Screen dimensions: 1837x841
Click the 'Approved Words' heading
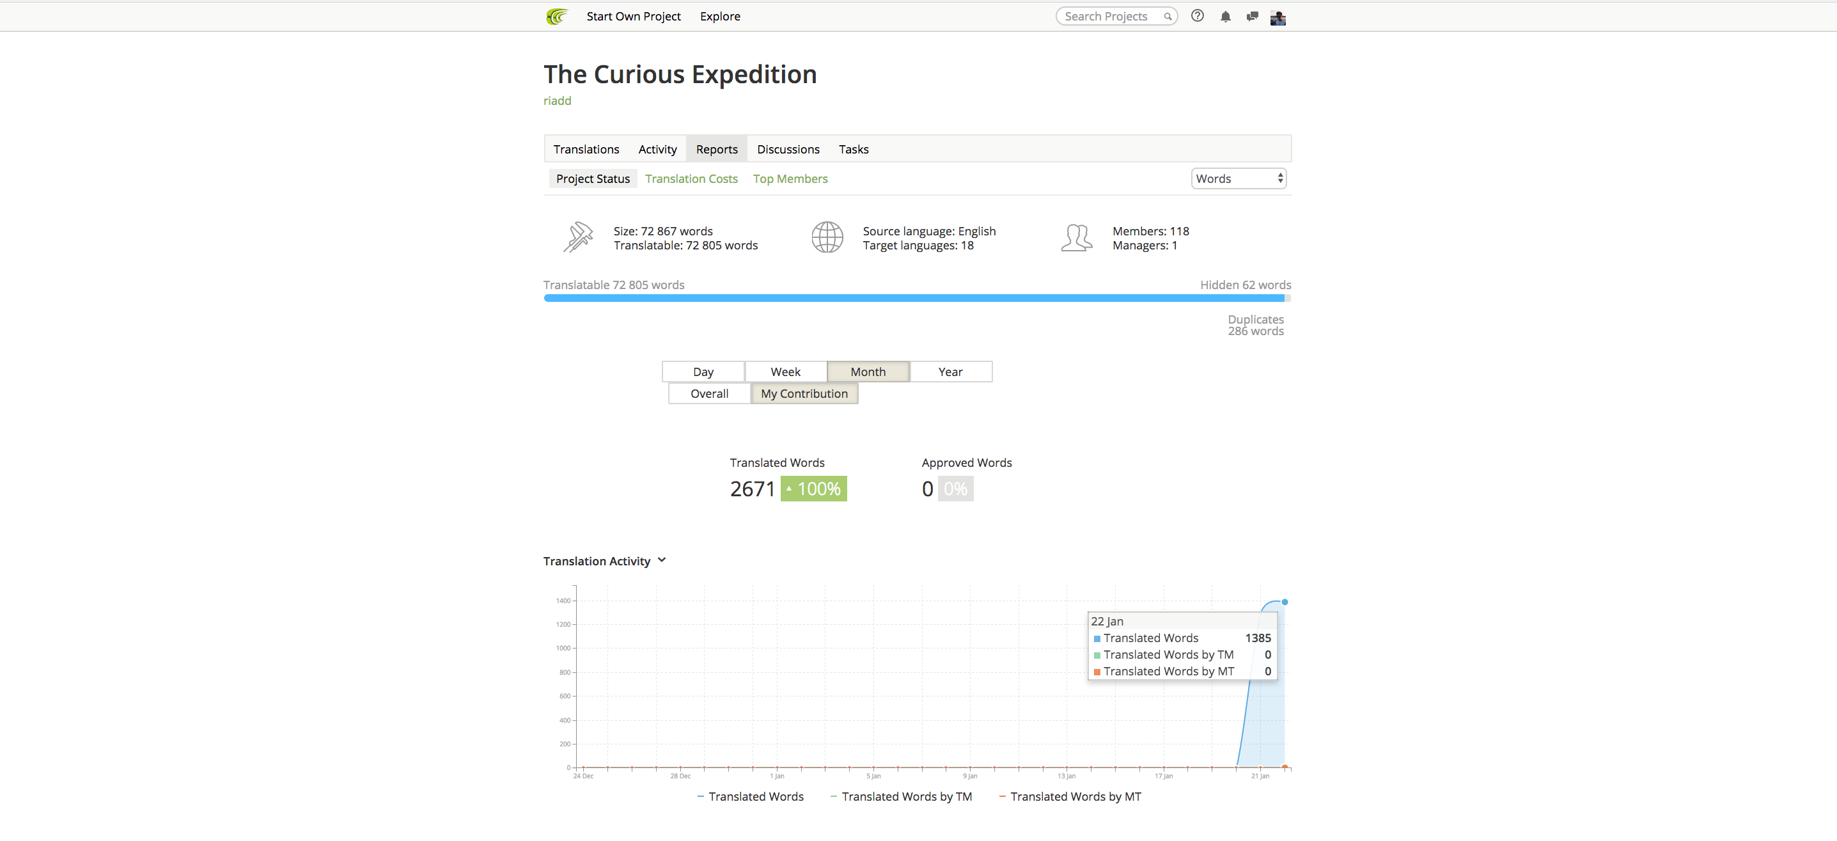coord(966,463)
